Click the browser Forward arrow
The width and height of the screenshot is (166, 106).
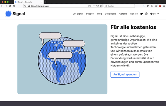(6, 6)
